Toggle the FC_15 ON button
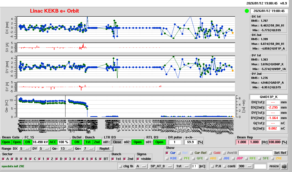This screenshot has width=292, height=172. pos(27,142)
